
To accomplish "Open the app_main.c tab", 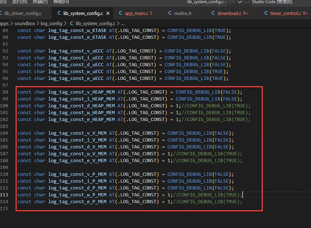I will [x=138, y=13].
